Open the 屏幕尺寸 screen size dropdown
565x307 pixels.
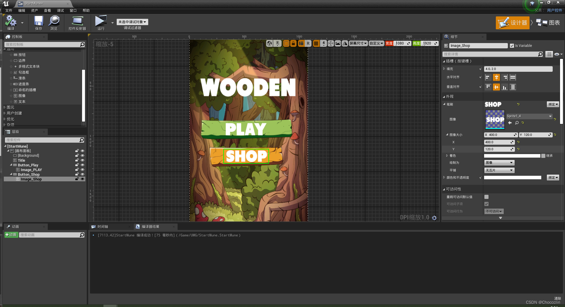click(358, 43)
